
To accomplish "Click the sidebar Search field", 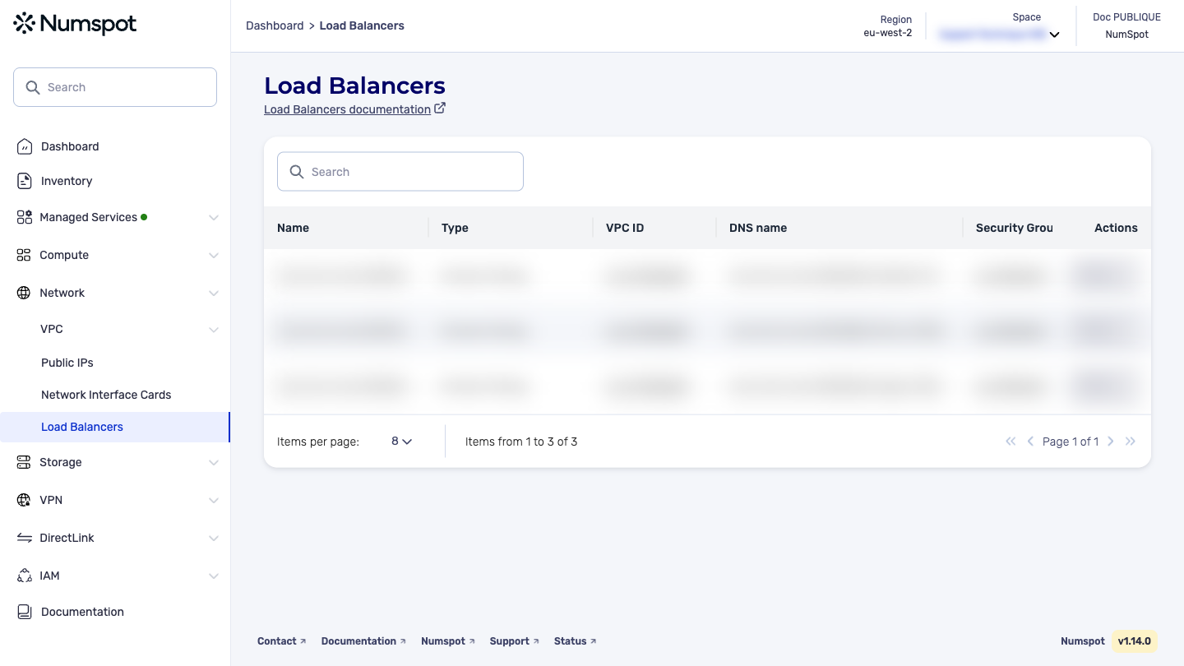I will coord(115,87).
